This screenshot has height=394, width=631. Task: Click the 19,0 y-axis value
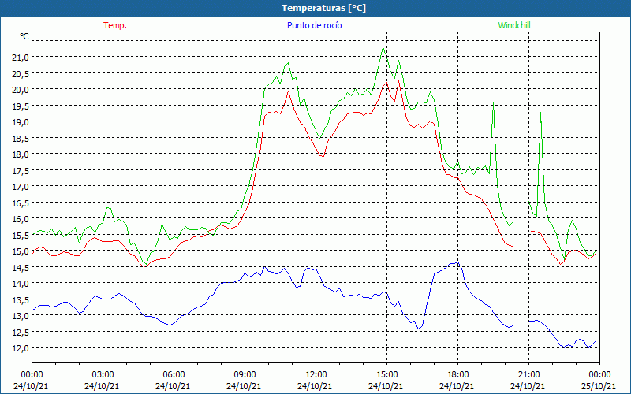point(21,122)
